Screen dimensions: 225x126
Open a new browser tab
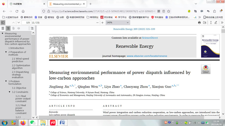click(x=90, y=4)
